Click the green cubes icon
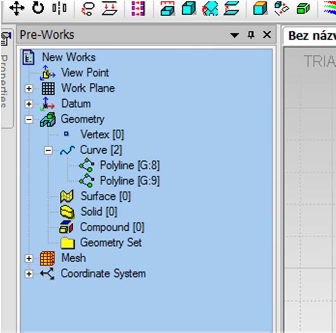The width and height of the screenshot is (336, 333). 303,8
